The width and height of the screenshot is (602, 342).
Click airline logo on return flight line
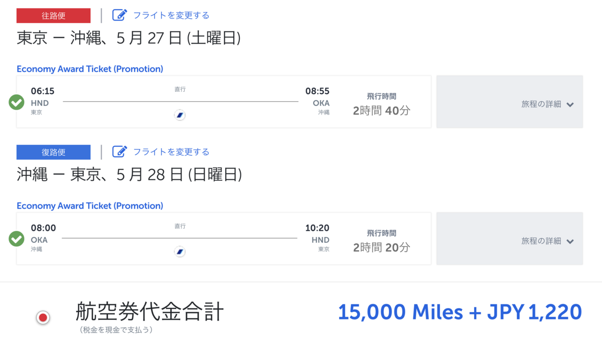pos(180,252)
